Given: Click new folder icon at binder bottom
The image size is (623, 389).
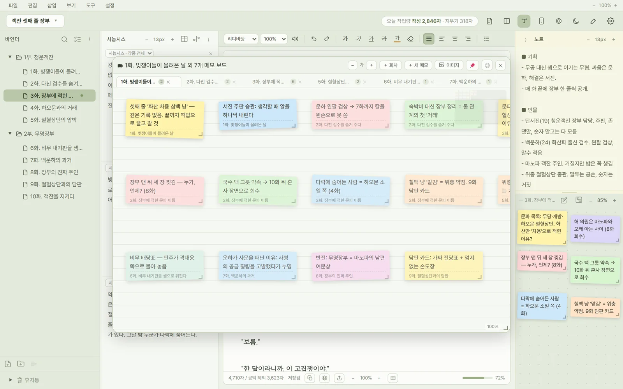Looking at the screenshot, I should coord(21,364).
